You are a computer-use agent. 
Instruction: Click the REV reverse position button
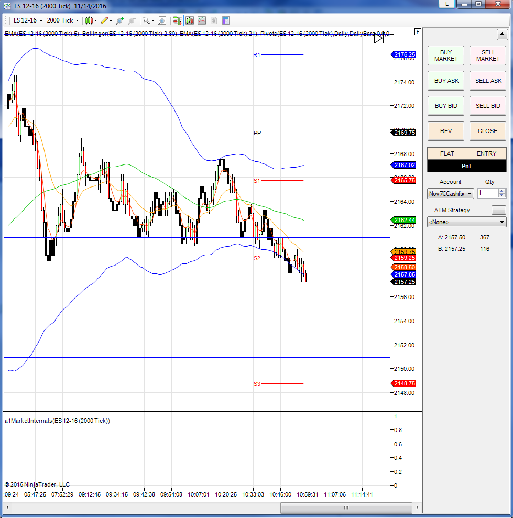click(445, 131)
